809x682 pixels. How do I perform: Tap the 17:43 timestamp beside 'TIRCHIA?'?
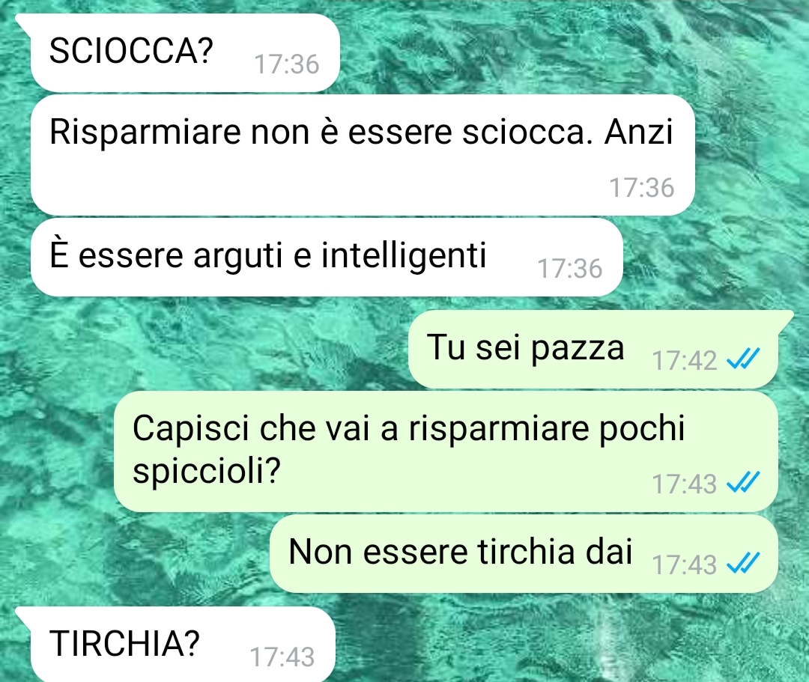pyautogui.click(x=282, y=657)
